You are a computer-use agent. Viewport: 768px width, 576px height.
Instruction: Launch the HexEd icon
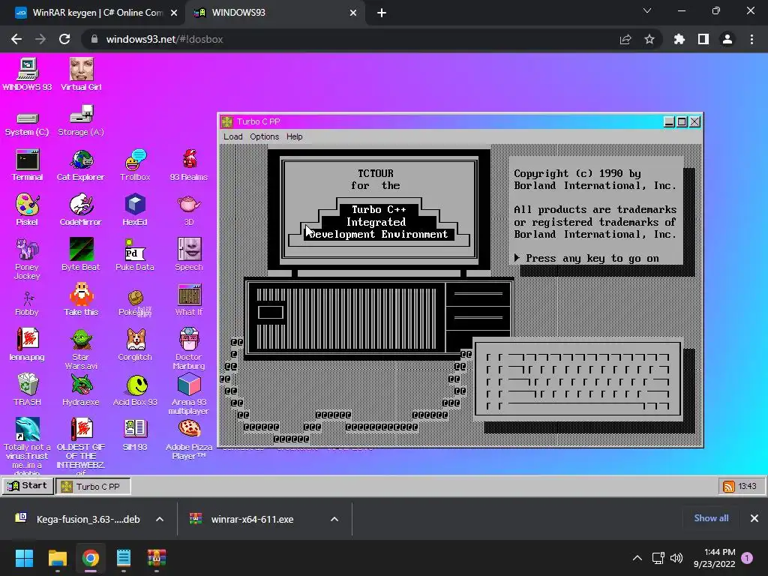pos(135,210)
